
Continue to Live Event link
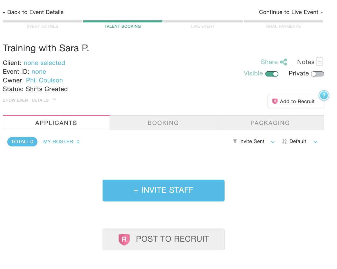[x=291, y=12]
